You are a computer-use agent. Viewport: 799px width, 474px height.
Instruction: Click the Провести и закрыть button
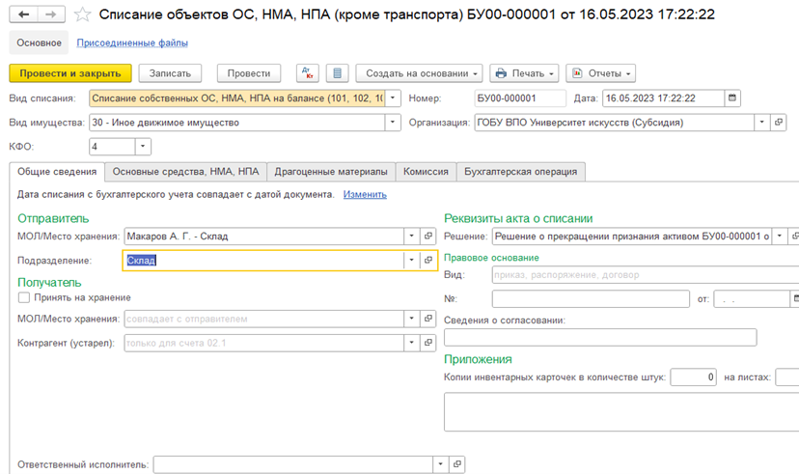[x=70, y=73]
